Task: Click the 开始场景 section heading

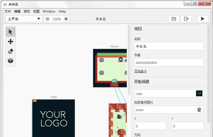Action: click(x=142, y=82)
